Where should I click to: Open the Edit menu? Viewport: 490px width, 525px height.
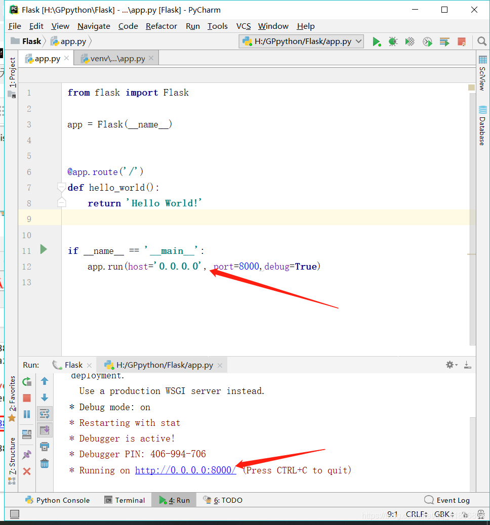(x=36, y=26)
